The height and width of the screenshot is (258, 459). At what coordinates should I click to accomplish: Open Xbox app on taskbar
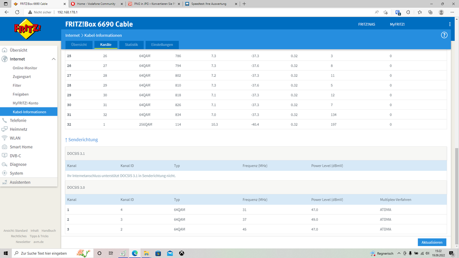tap(181, 253)
